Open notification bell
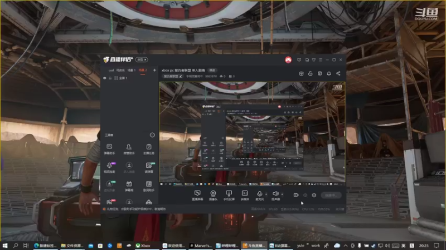Image resolution: width=446 pixels, height=250 pixels. tap(329, 73)
